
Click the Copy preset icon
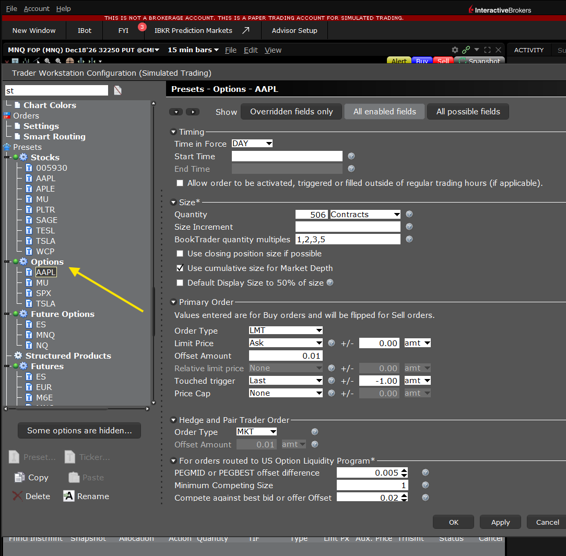coord(19,477)
